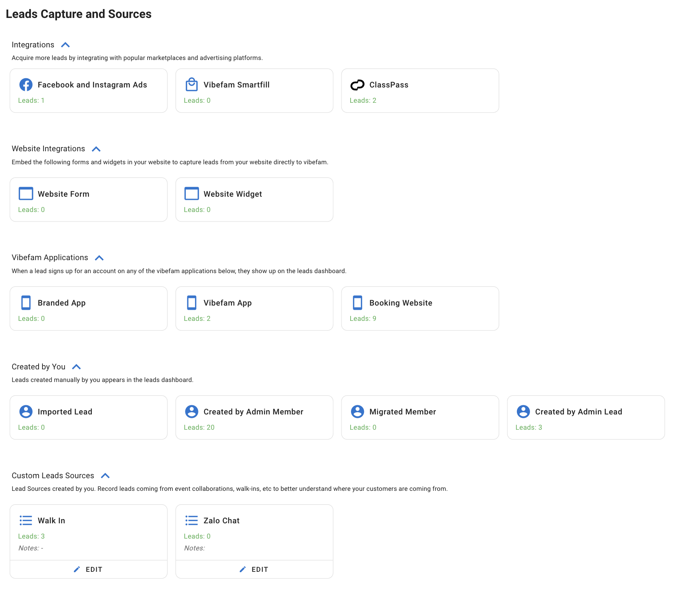
Task: Collapse the Vibefam Applications section
Action: (99, 258)
